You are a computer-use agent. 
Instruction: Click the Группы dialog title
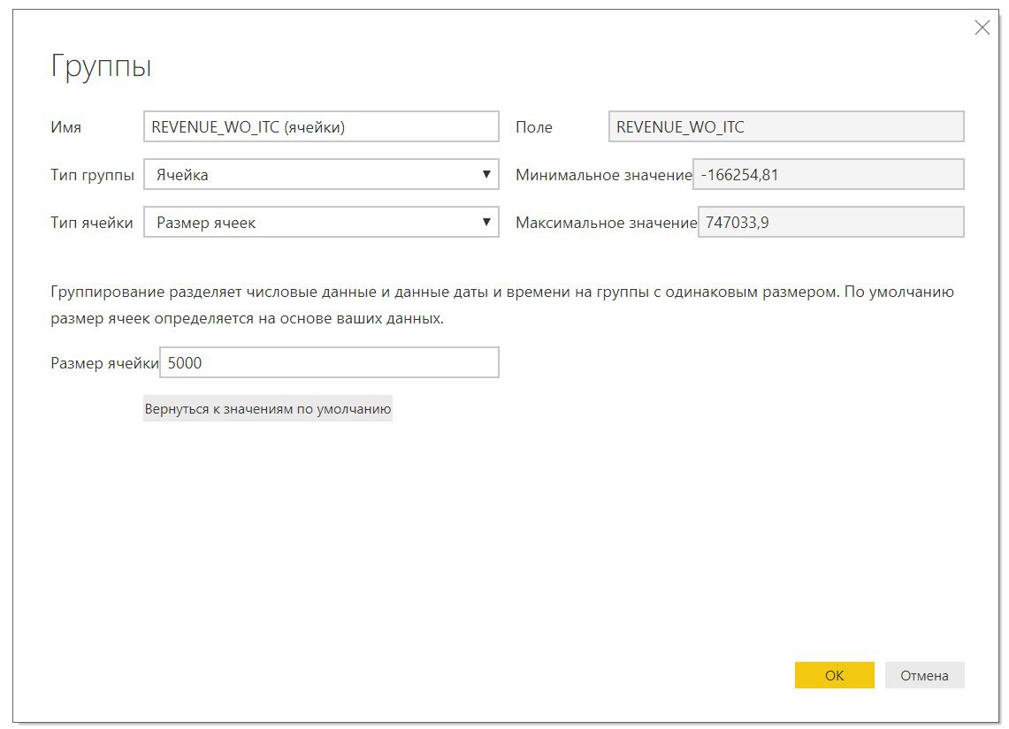101,66
